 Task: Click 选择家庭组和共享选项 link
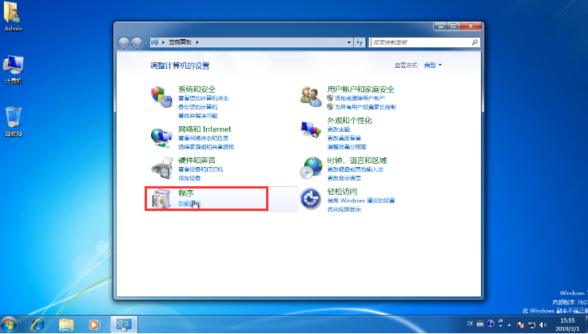pos(206,147)
